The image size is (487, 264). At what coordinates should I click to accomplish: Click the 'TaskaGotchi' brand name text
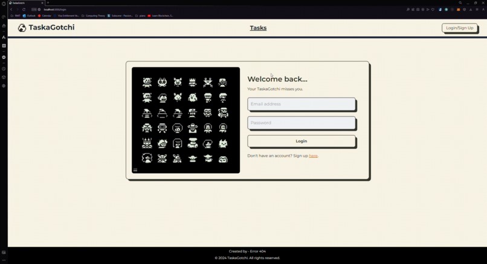click(x=51, y=27)
